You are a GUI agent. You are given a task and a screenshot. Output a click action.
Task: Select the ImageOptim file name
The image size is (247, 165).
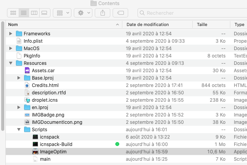coord(53,152)
